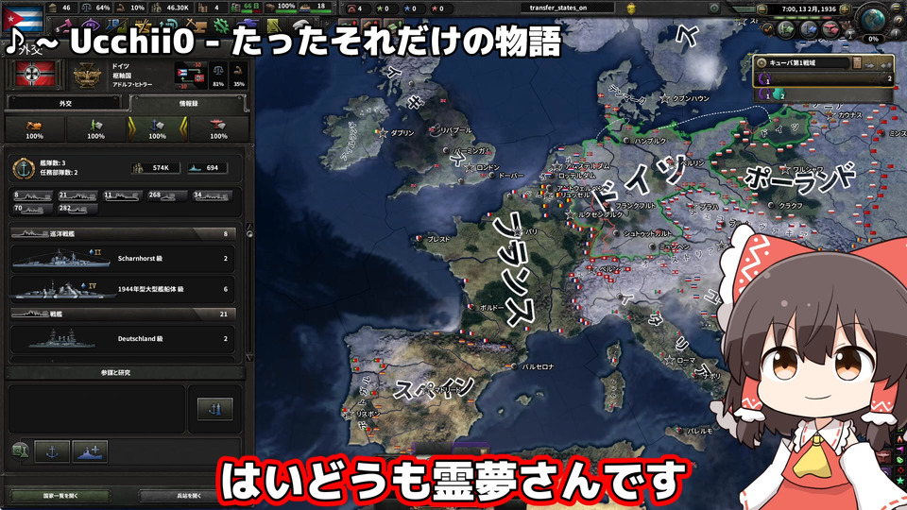The width and height of the screenshot is (907, 510).
Task: Click the convoys count 18
Action: point(316,8)
